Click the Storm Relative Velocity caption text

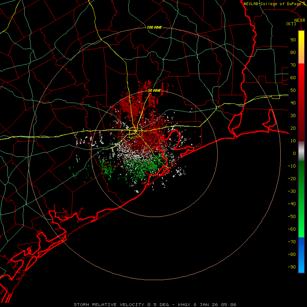pos(155,305)
